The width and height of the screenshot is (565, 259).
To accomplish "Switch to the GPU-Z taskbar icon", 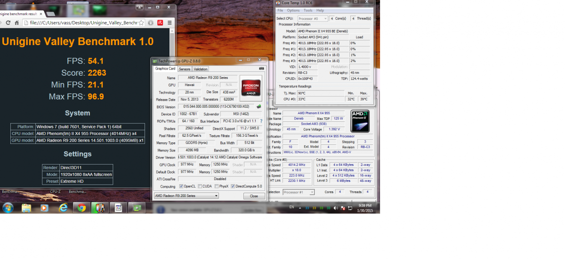I will coord(137,208).
